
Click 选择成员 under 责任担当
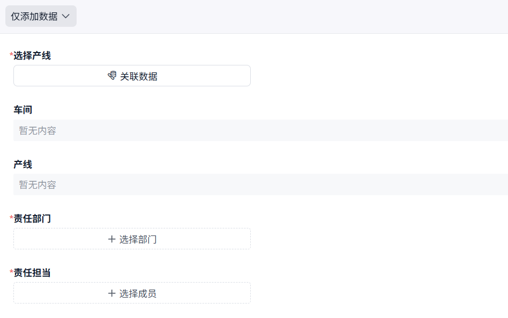pyautogui.click(x=132, y=293)
